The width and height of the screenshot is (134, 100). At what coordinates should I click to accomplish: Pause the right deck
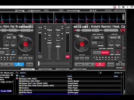[90, 64]
